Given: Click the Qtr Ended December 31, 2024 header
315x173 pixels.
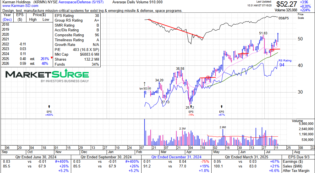Looking at the screenshot, I should tap(176, 157).
